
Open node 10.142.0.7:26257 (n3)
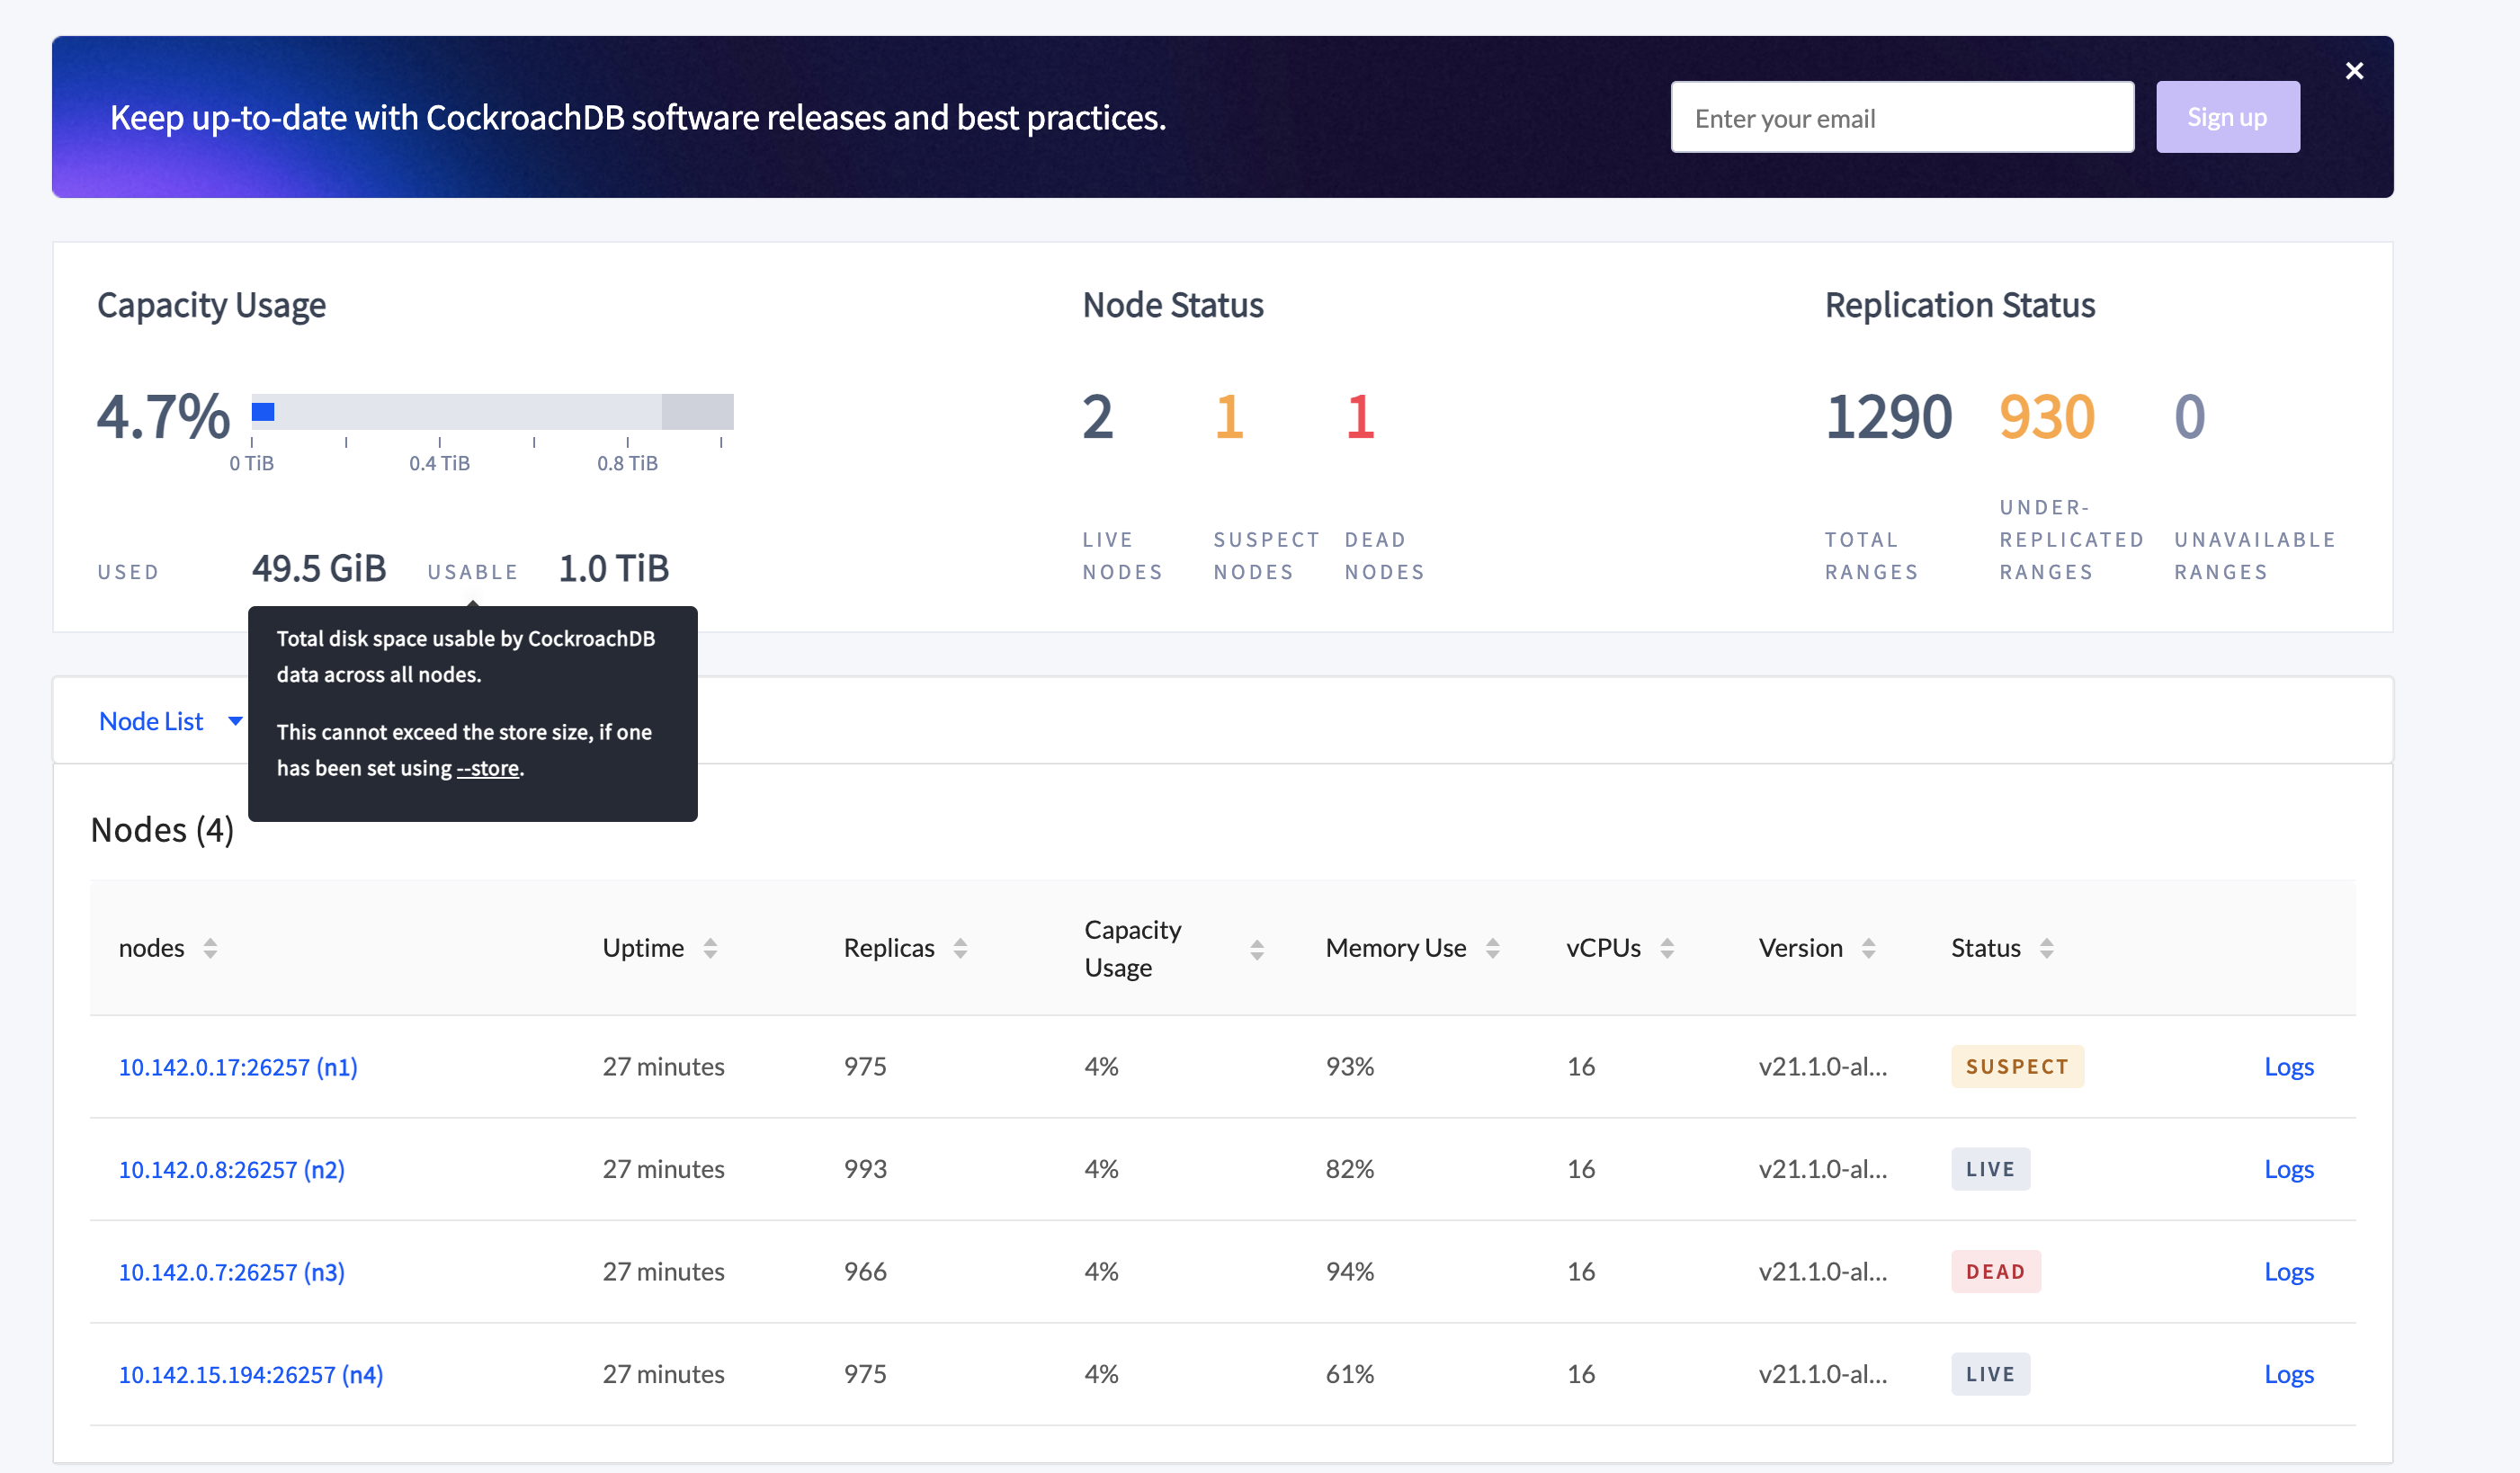pos(232,1272)
